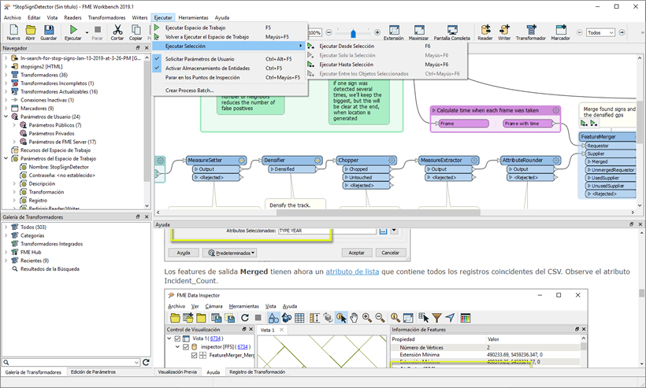The height and width of the screenshot is (388, 646).
Task: Open the Herramientas menu
Action: click(193, 17)
